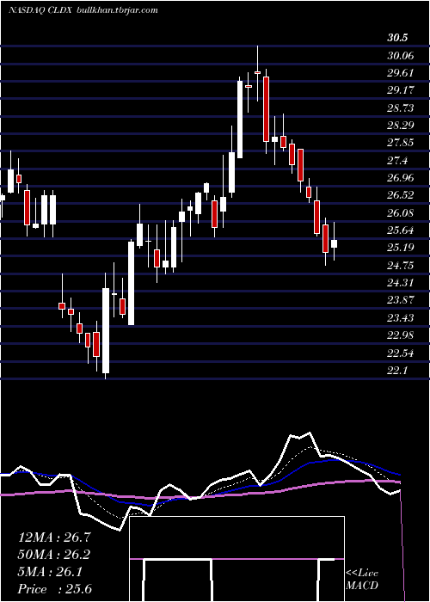This screenshot has width=430, height=602.
Task: Click the 30.06 price axis label
Action: coord(401,56)
